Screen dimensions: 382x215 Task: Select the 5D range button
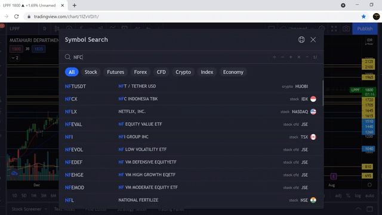pyautogui.click(x=24, y=195)
